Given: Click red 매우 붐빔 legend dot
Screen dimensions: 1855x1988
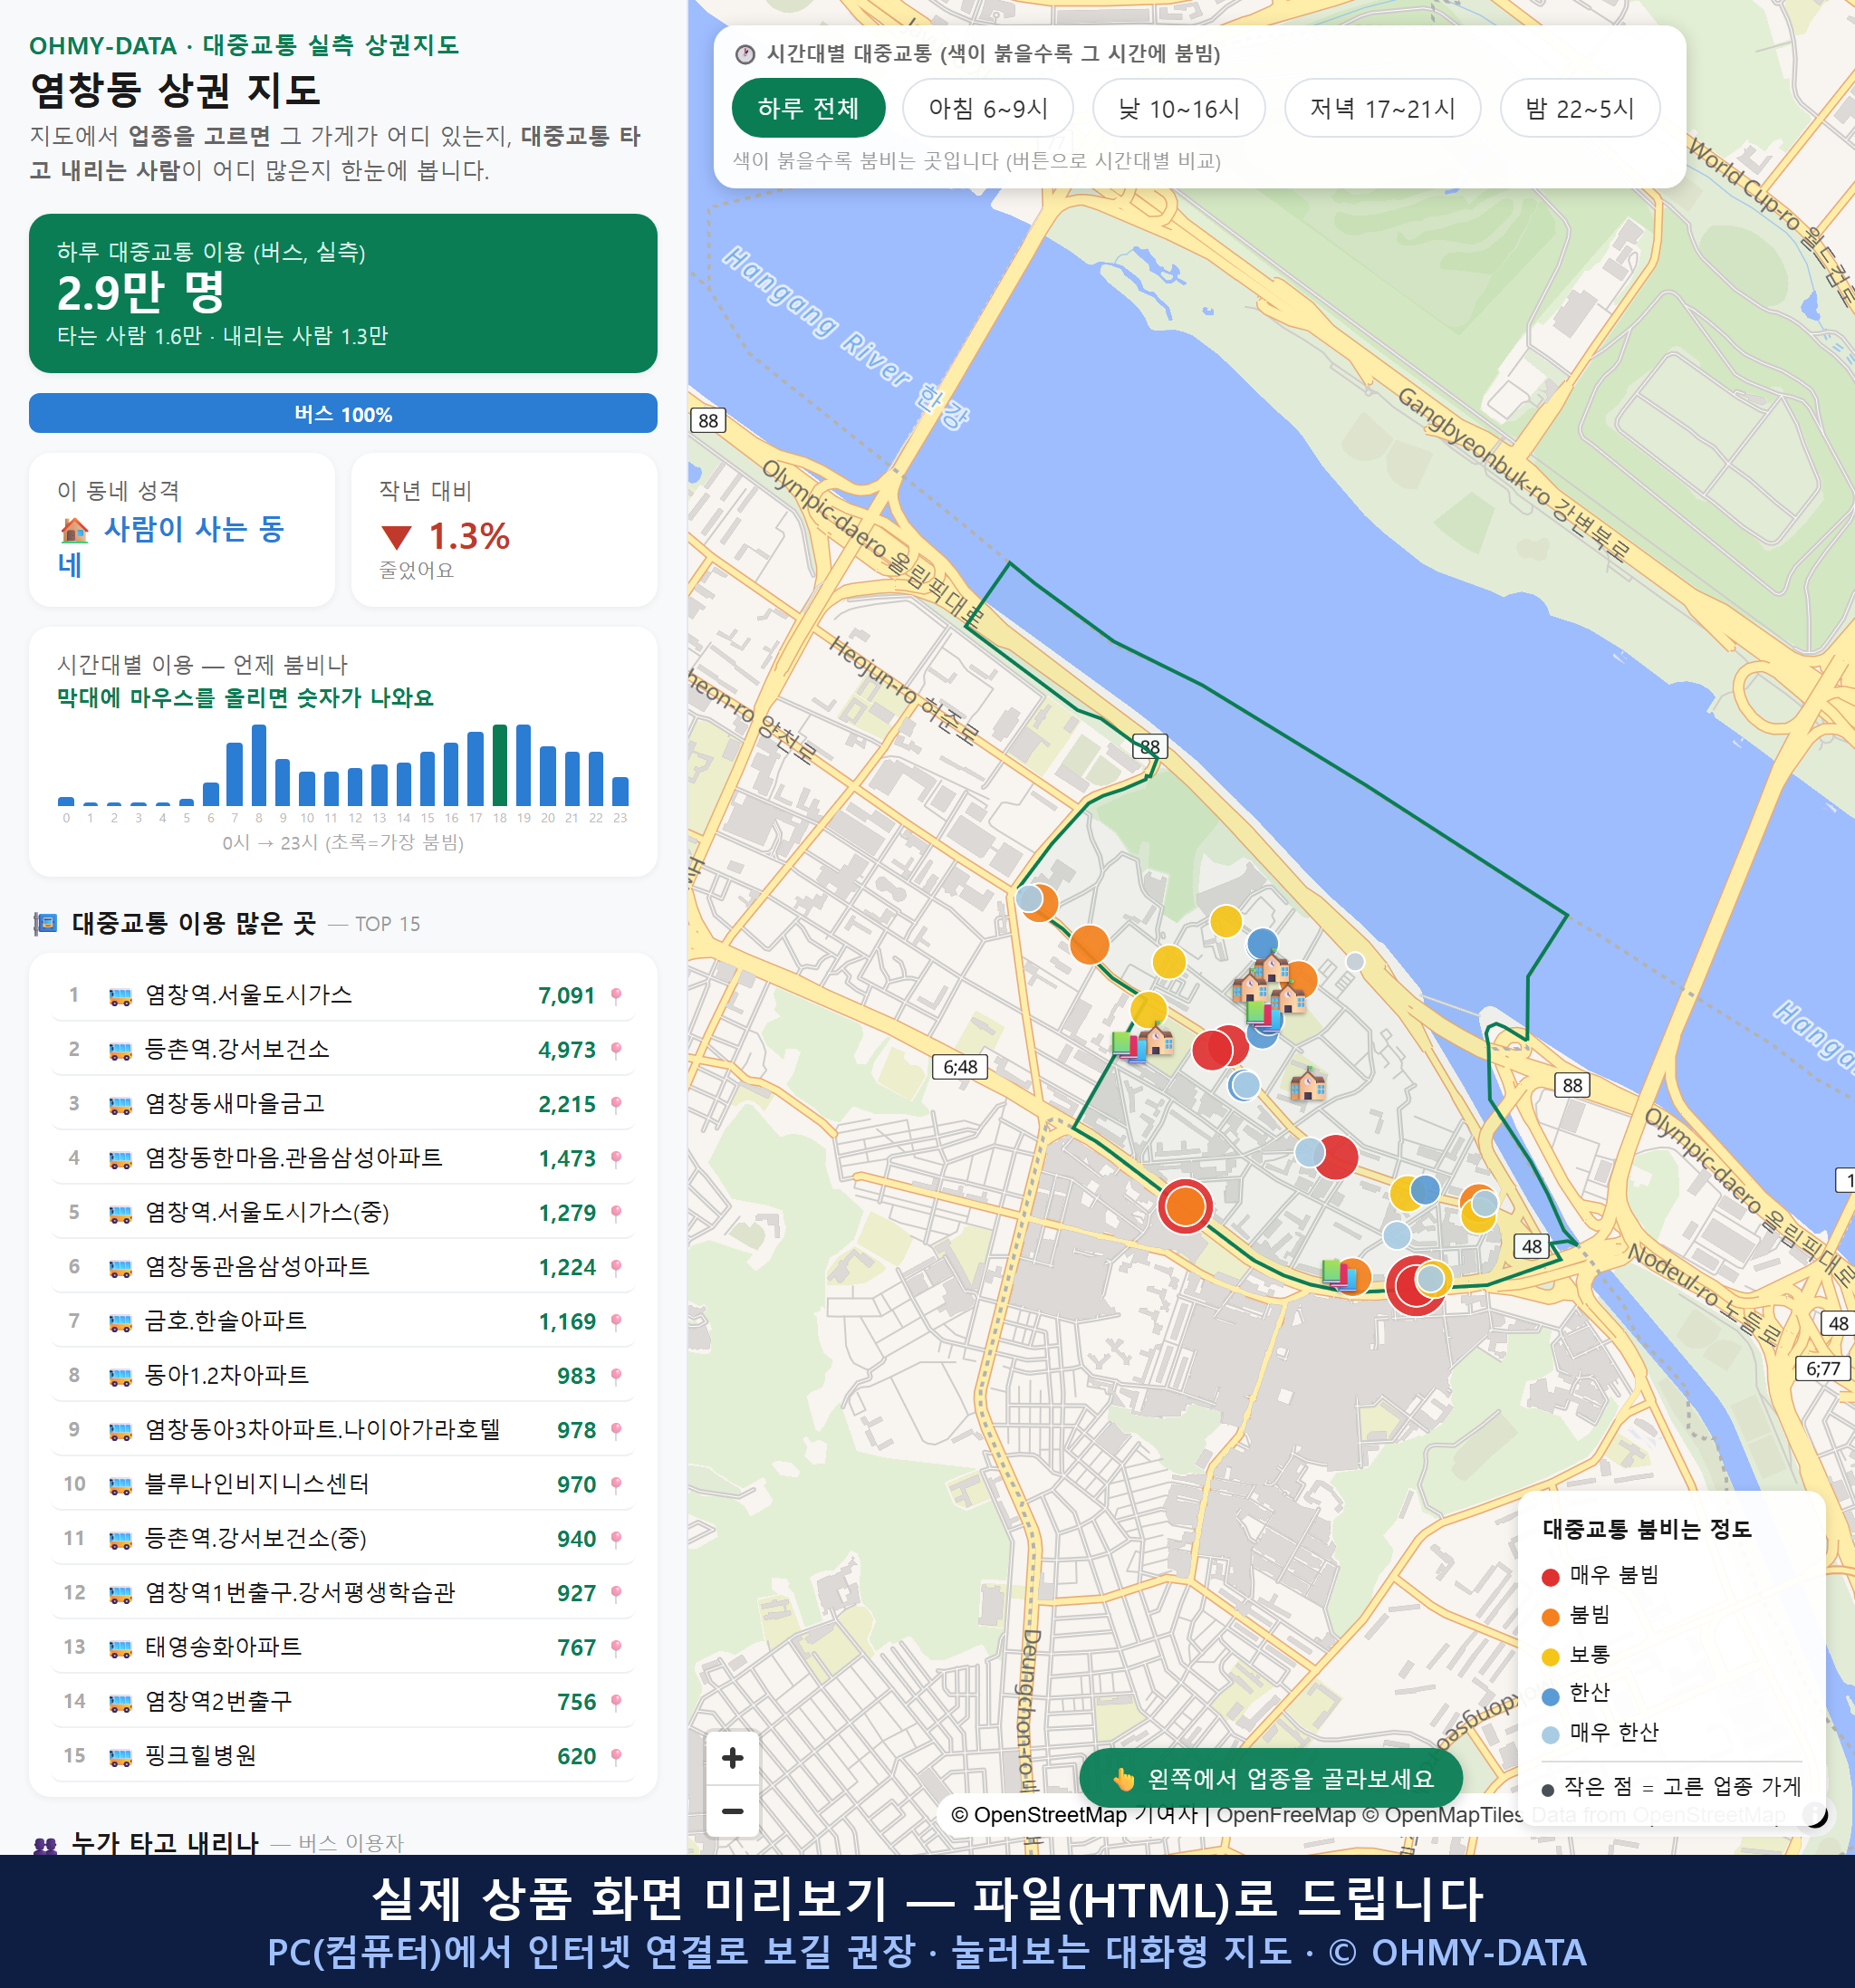Looking at the screenshot, I should pos(1550,1577).
